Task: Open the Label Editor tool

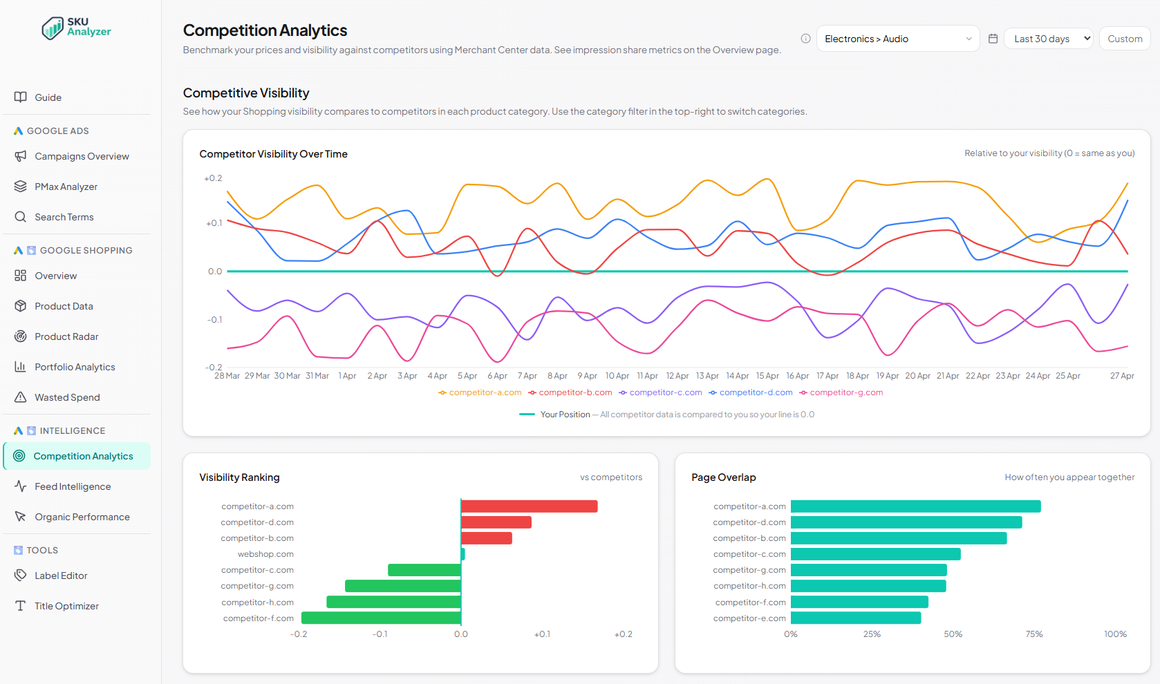Action: pyautogui.click(x=61, y=575)
